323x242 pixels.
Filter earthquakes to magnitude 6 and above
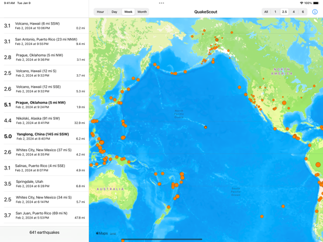click(303, 12)
